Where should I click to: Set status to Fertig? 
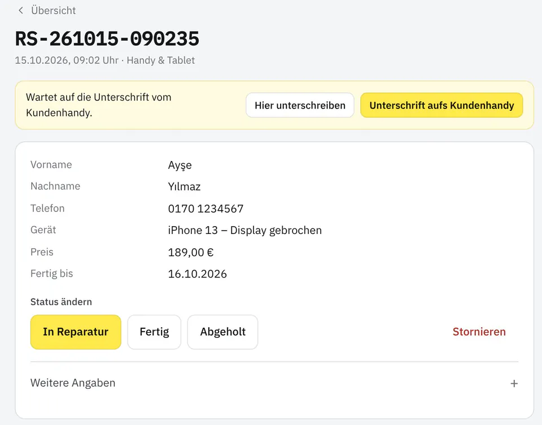point(154,332)
